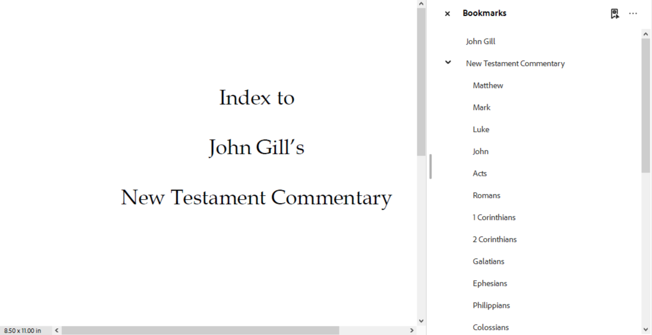The width and height of the screenshot is (652, 335).
Task: Select the New Testament Commentary bookmark
Action: tap(515, 63)
